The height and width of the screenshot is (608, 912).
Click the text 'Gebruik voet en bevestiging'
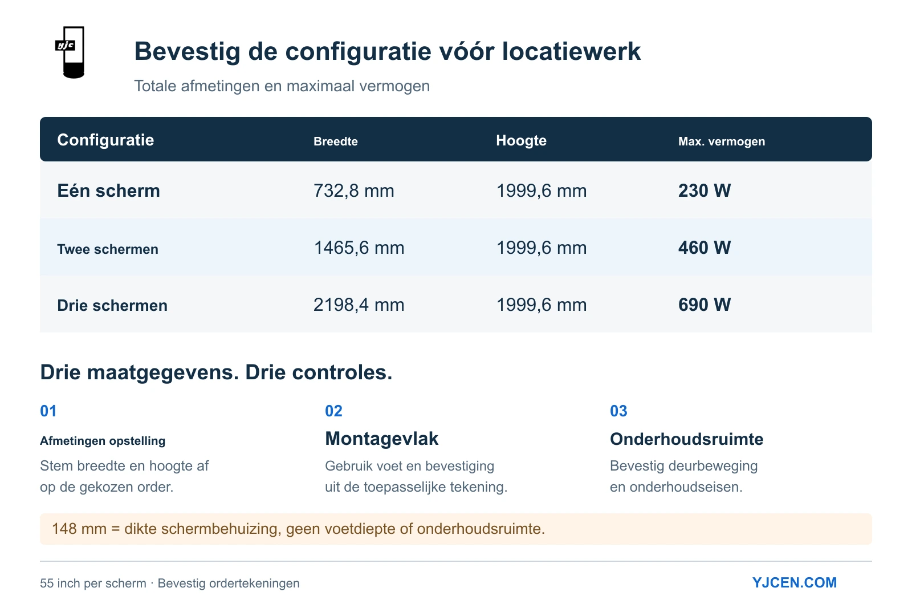tap(410, 466)
